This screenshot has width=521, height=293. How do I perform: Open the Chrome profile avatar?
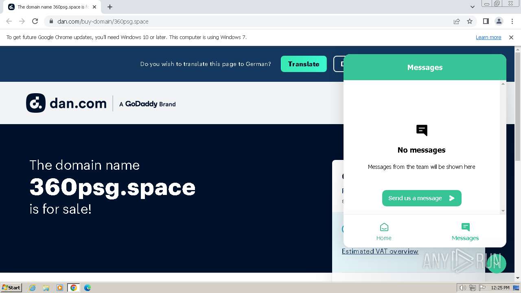(499, 21)
